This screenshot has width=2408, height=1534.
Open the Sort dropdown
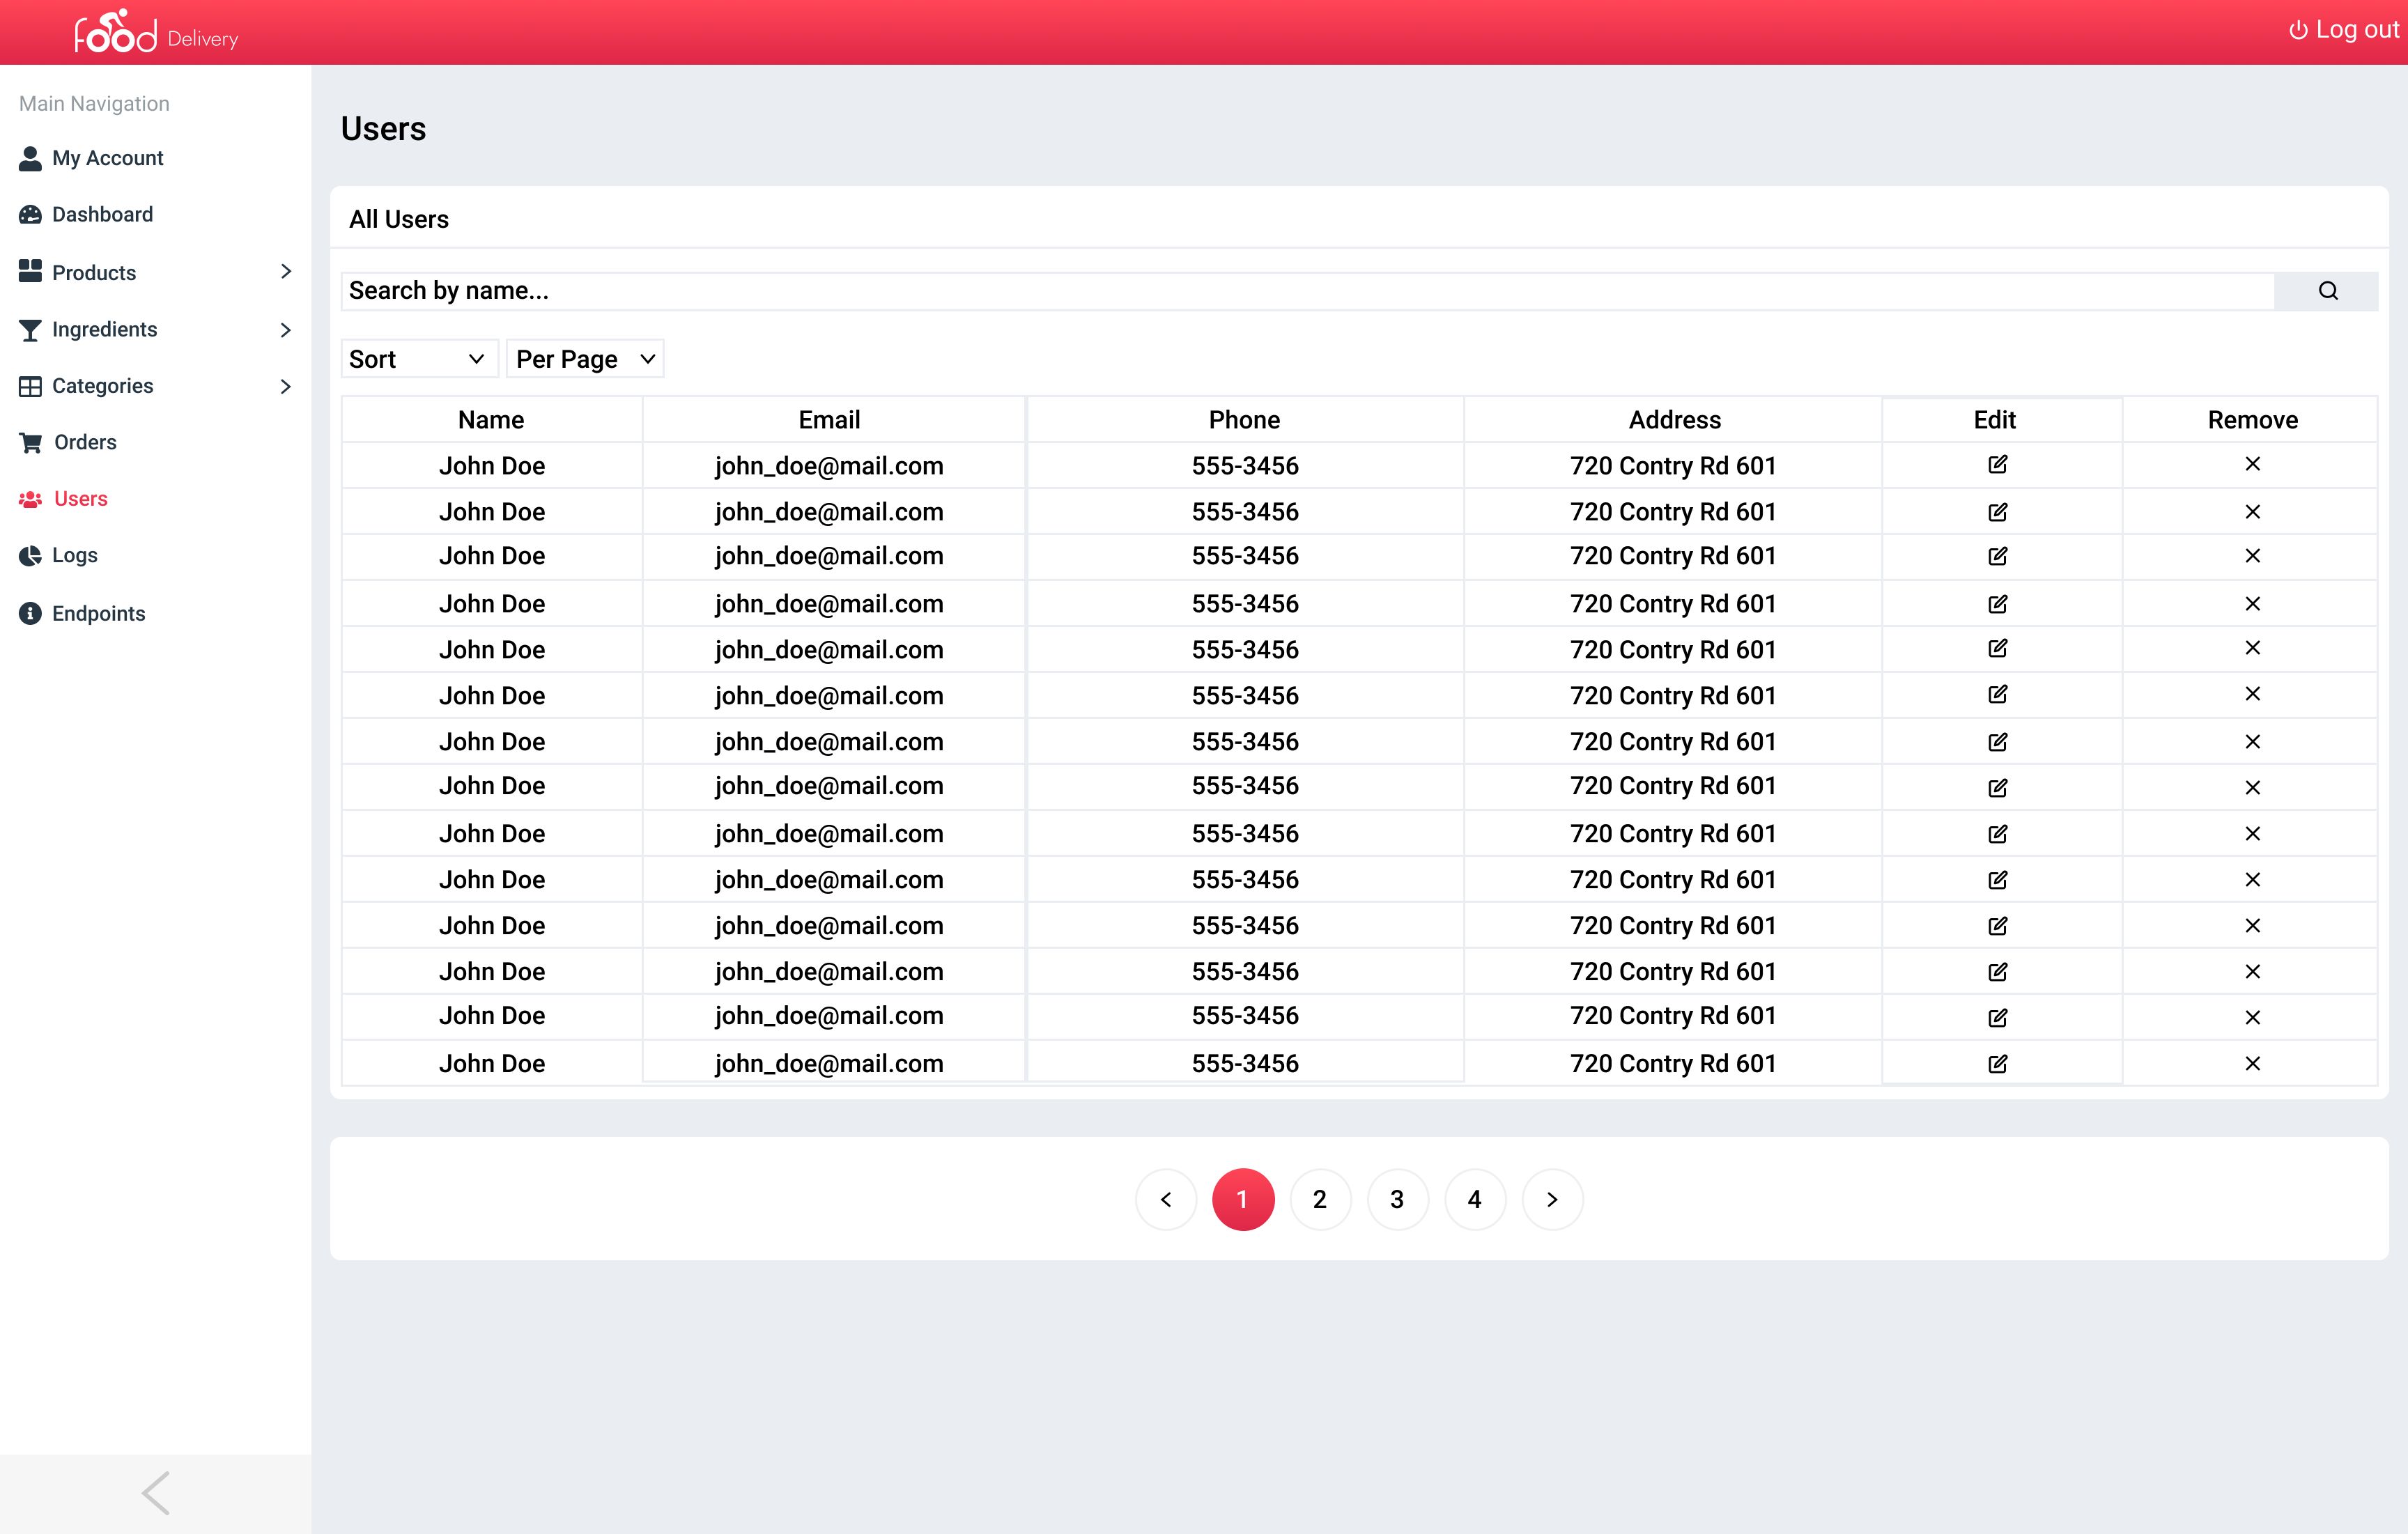[419, 359]
